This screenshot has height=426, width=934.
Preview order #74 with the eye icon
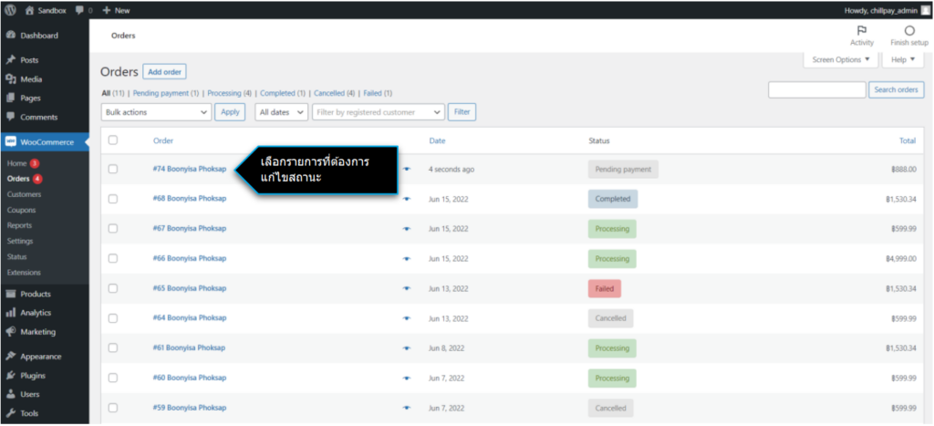(x=407, y=169)
